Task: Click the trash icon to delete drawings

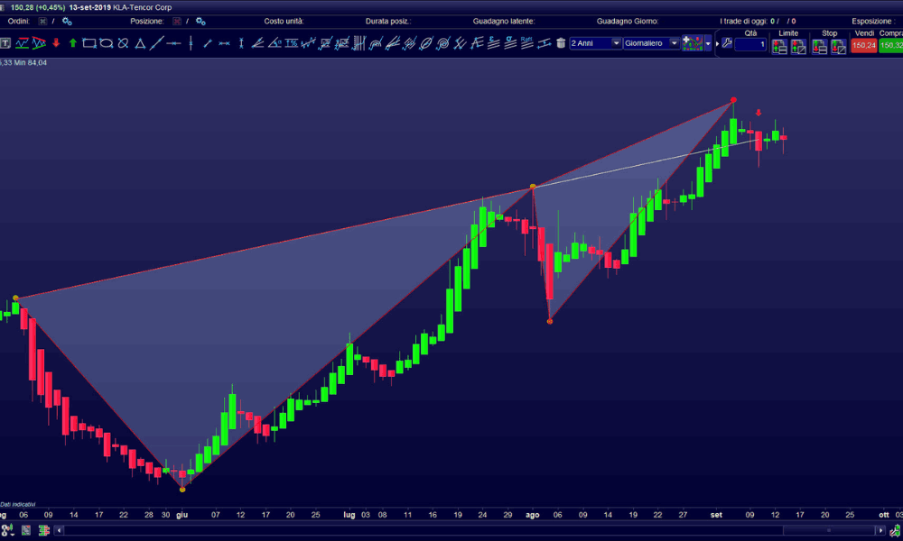Action: coord(561,42)
